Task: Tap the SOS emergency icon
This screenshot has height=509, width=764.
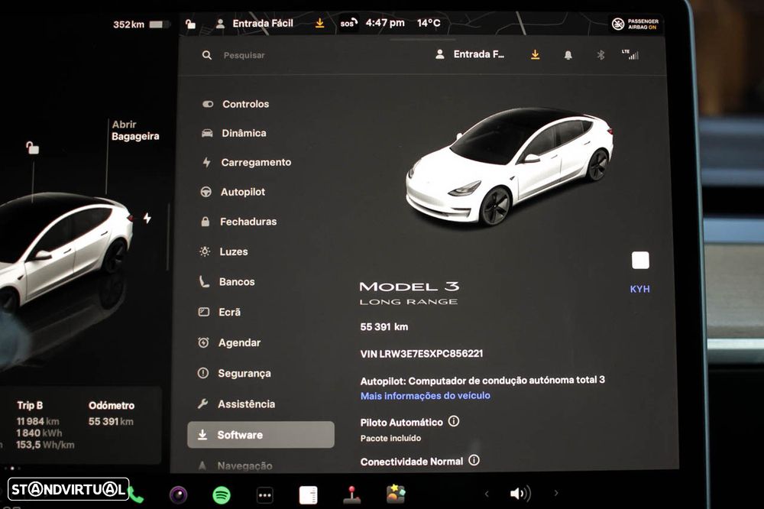Action: click(348, 23)
